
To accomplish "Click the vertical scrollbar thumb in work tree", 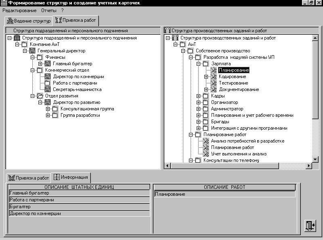I will click(315, 80).
